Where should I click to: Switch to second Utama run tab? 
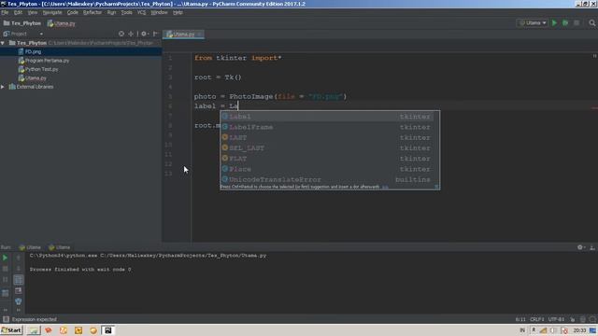tap(60, 247)
